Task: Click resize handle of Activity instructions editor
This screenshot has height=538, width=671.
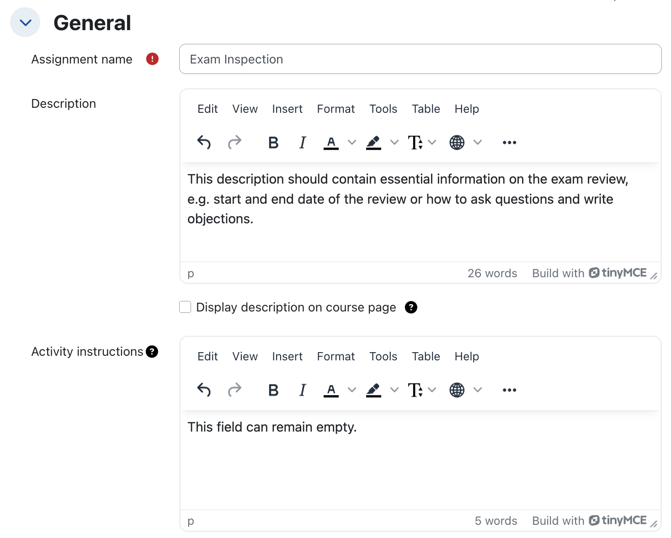Action: point(654,523)
